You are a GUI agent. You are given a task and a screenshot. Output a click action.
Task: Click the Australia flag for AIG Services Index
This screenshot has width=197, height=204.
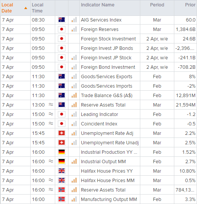point(62,20)
